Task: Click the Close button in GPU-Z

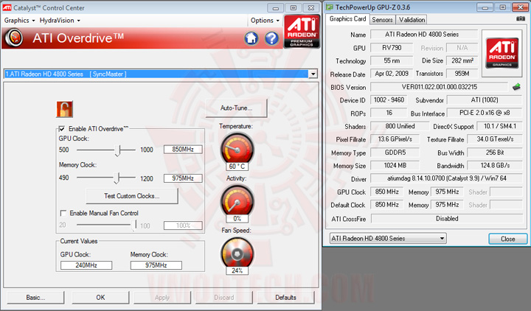Action: tap(507, 239)
